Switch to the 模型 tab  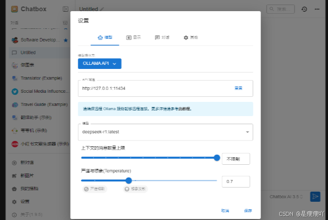(105, 38)
